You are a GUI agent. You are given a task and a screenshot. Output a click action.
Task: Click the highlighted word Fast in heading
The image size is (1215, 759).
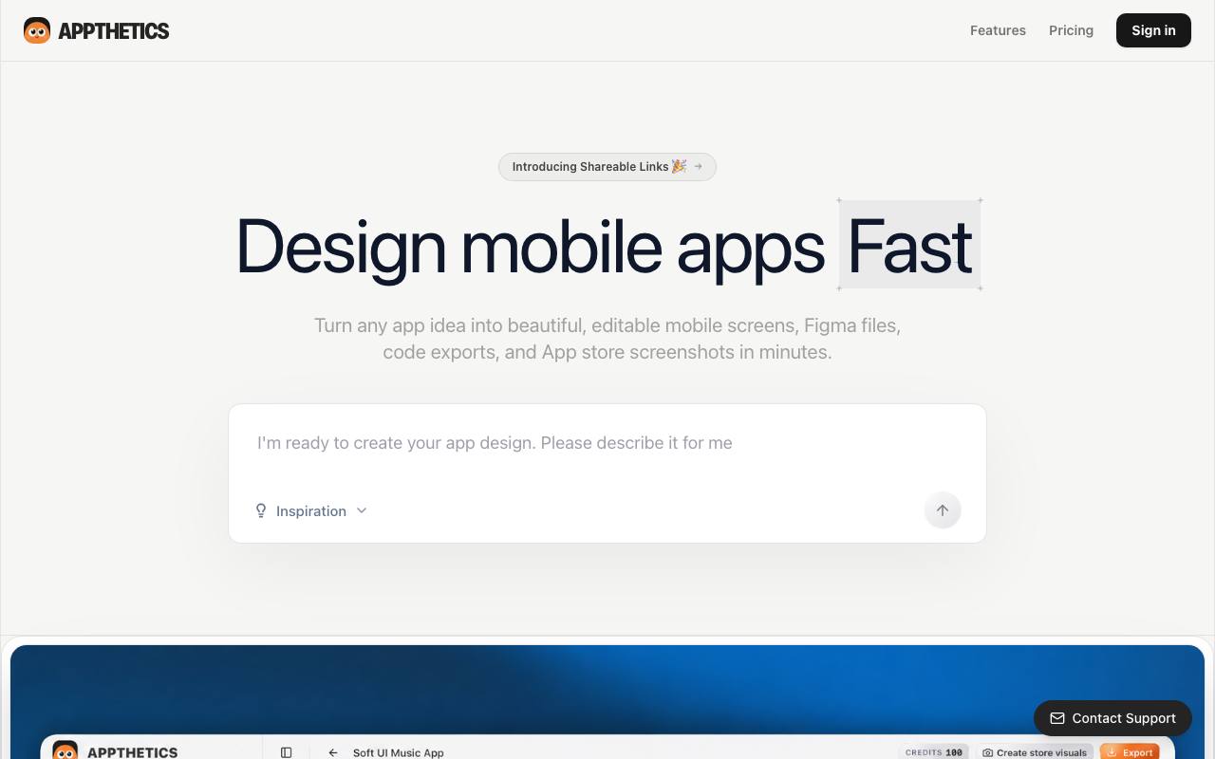tap(909, 246)
